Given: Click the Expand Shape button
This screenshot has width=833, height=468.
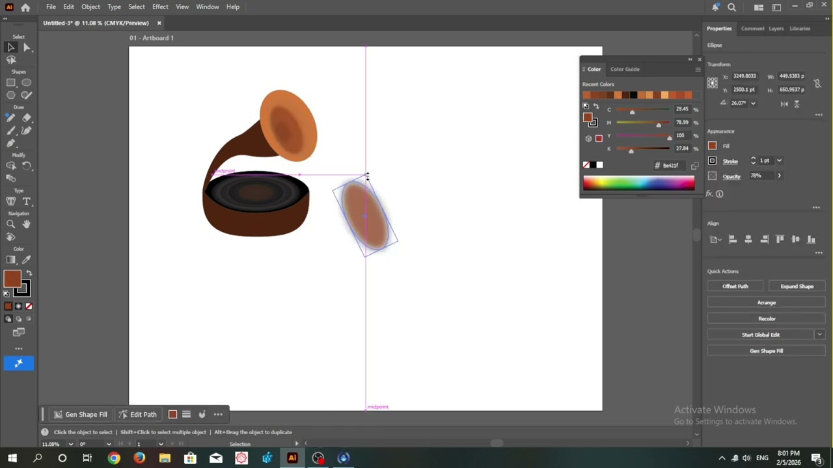Looking at the screenshot, I should [x=797, y=286].
